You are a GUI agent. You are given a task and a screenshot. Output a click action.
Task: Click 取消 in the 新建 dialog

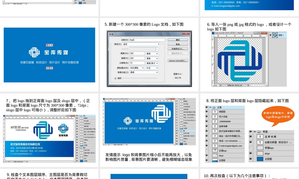178,44
